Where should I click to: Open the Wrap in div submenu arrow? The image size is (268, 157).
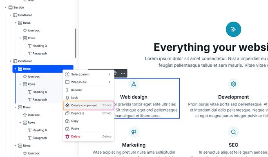coord(109,82)
